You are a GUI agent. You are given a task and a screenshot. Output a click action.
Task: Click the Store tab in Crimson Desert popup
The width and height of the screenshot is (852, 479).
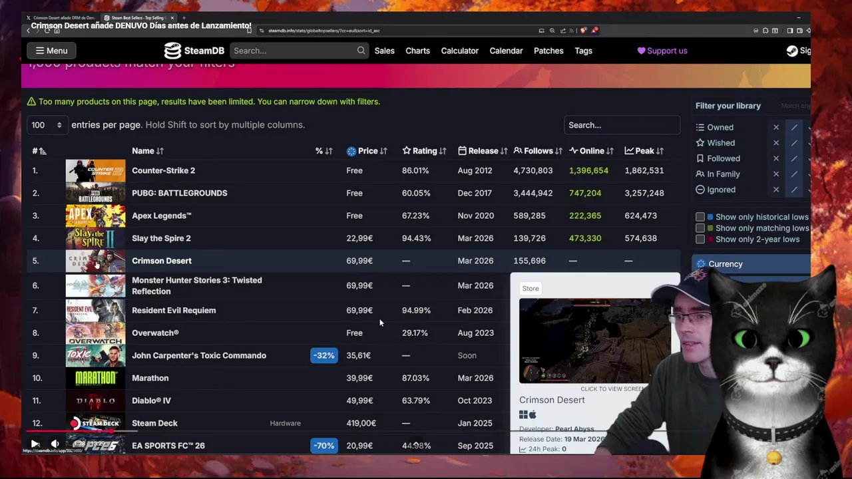[x=531, y=289]
